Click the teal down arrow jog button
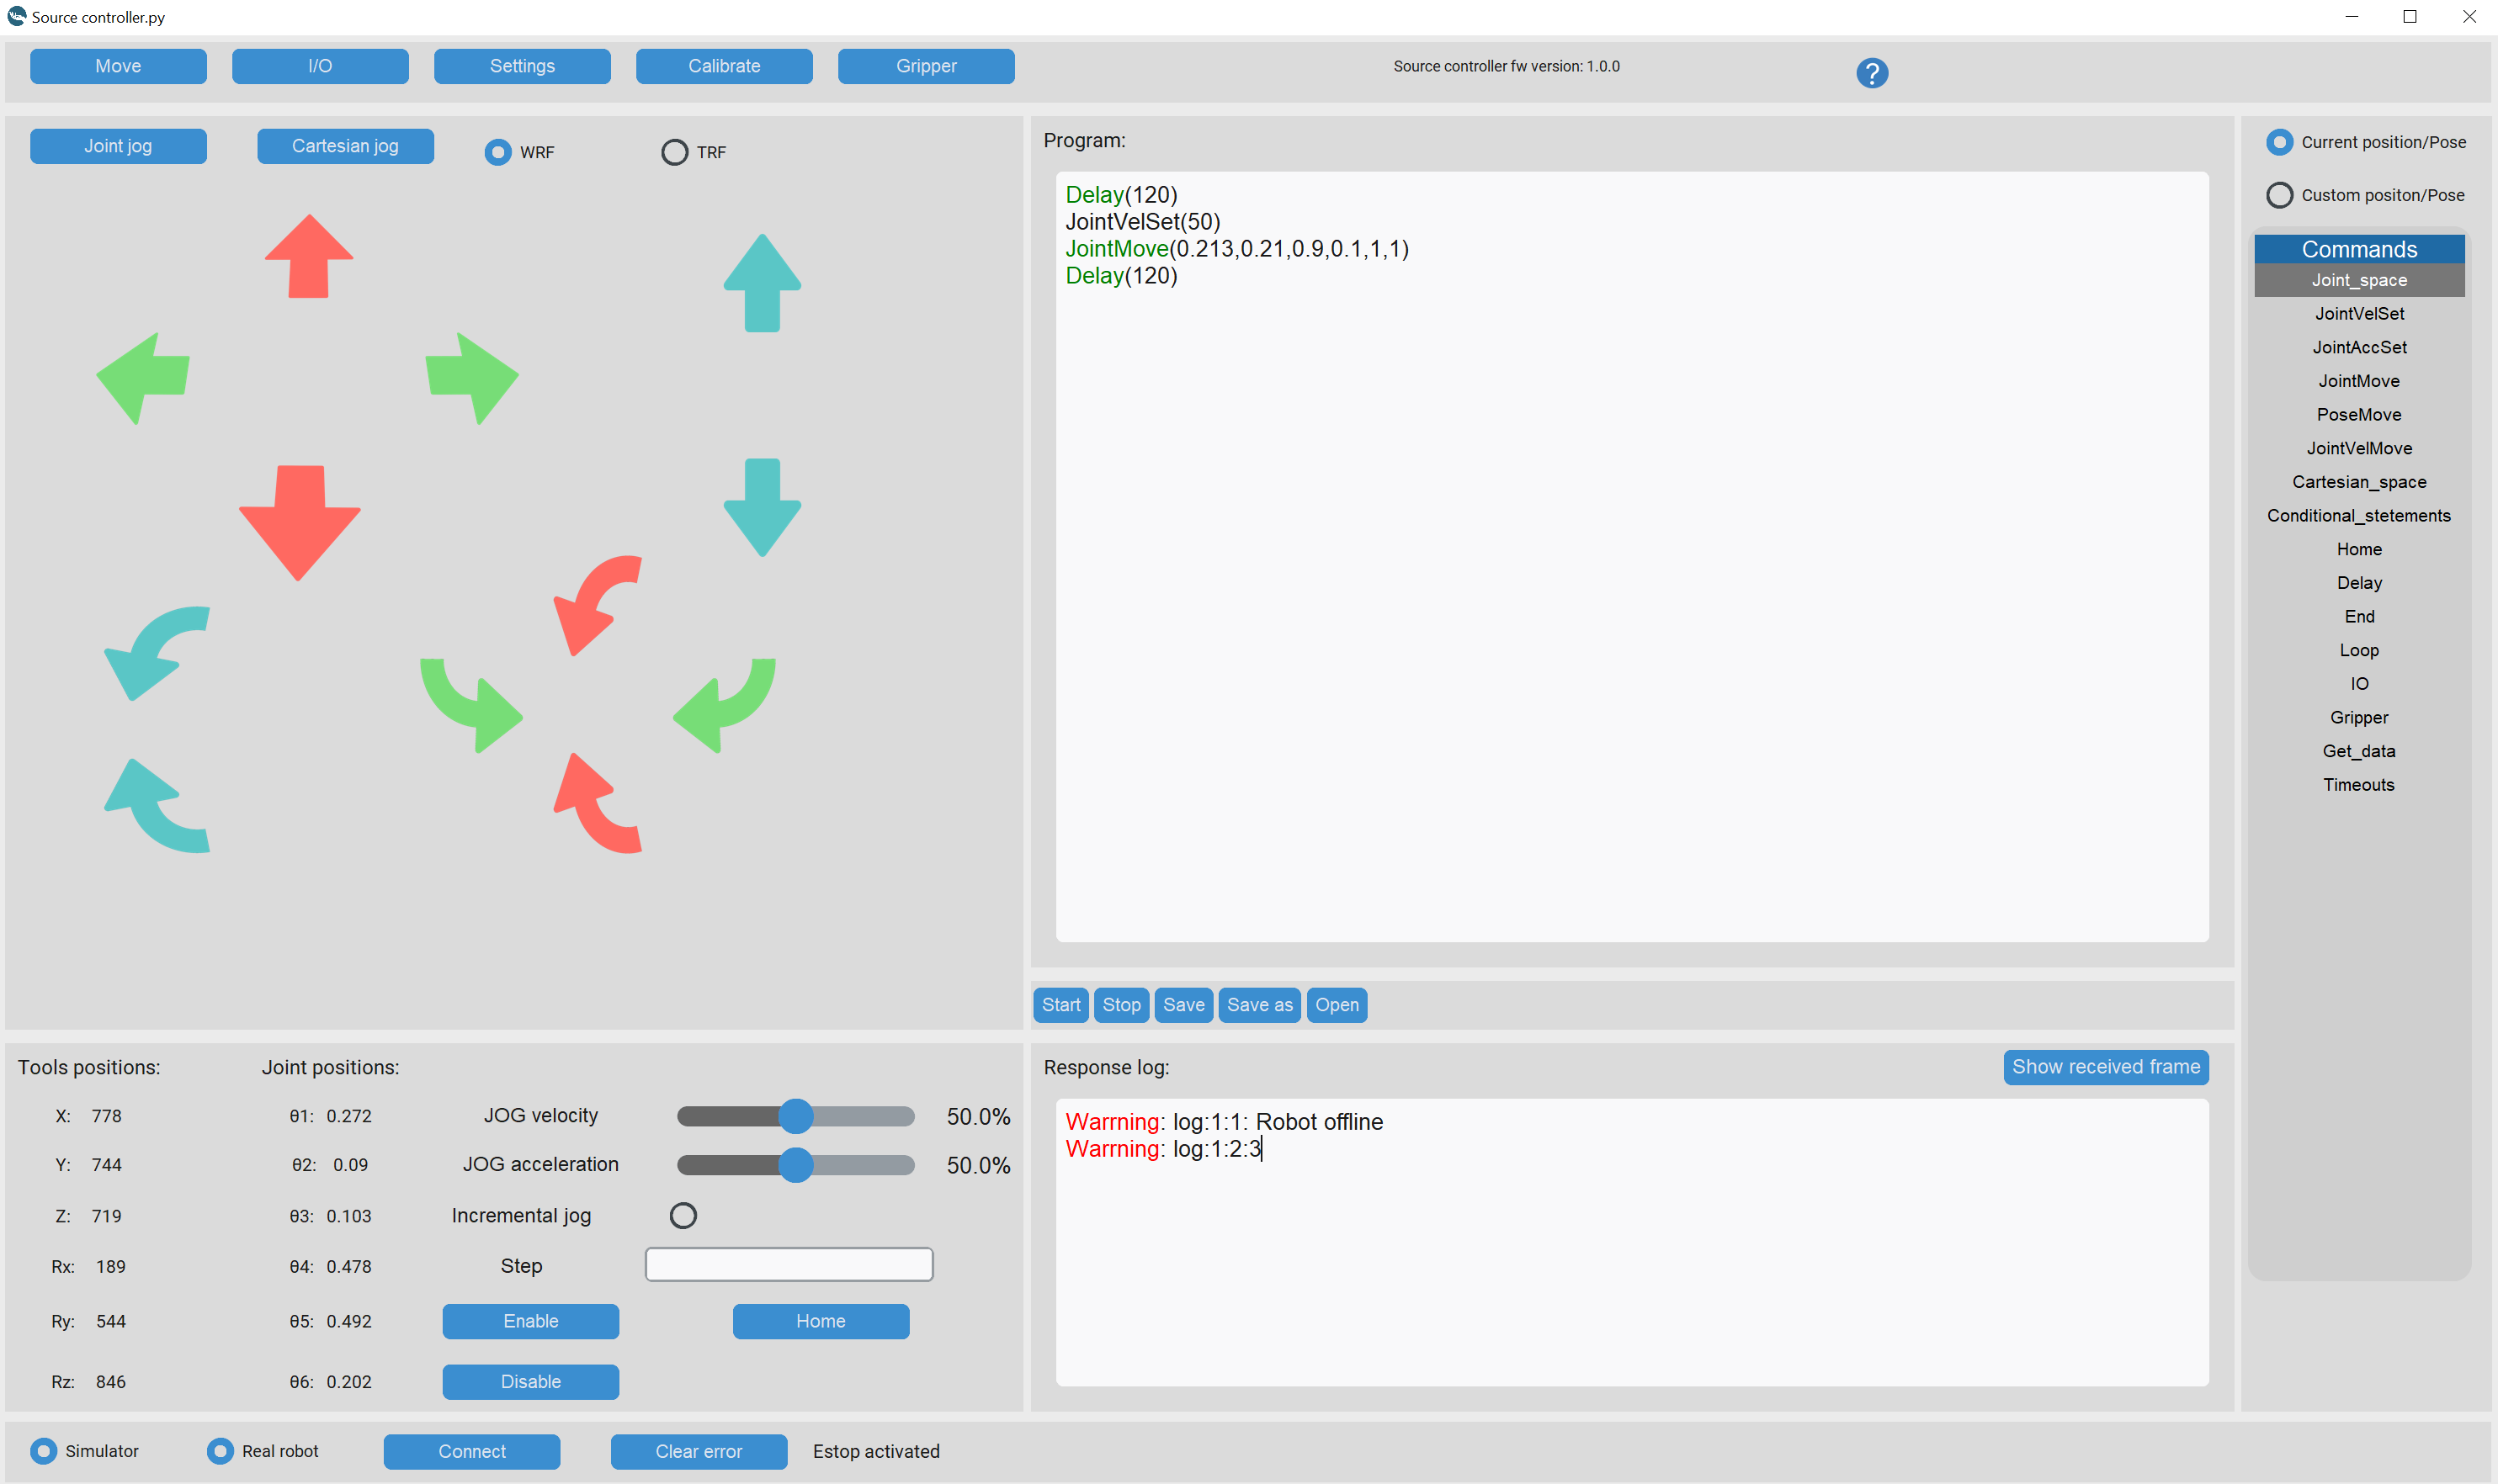 pyautogui.click(x=762, y=507)
